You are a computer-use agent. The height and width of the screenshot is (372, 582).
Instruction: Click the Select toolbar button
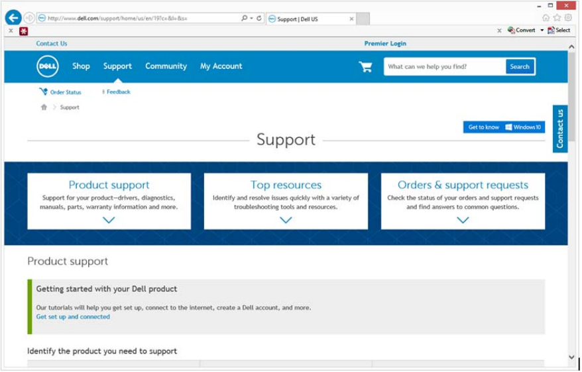[559, 30]
